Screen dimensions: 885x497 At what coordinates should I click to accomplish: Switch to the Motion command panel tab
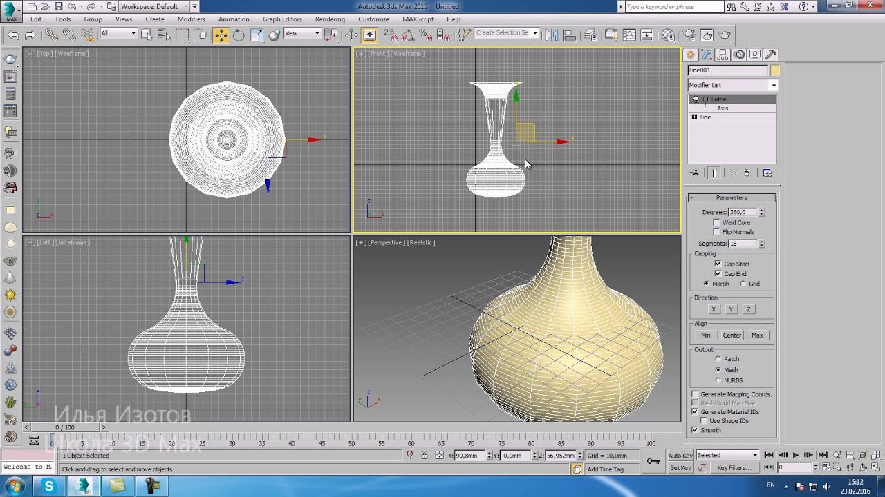(739, 55)
